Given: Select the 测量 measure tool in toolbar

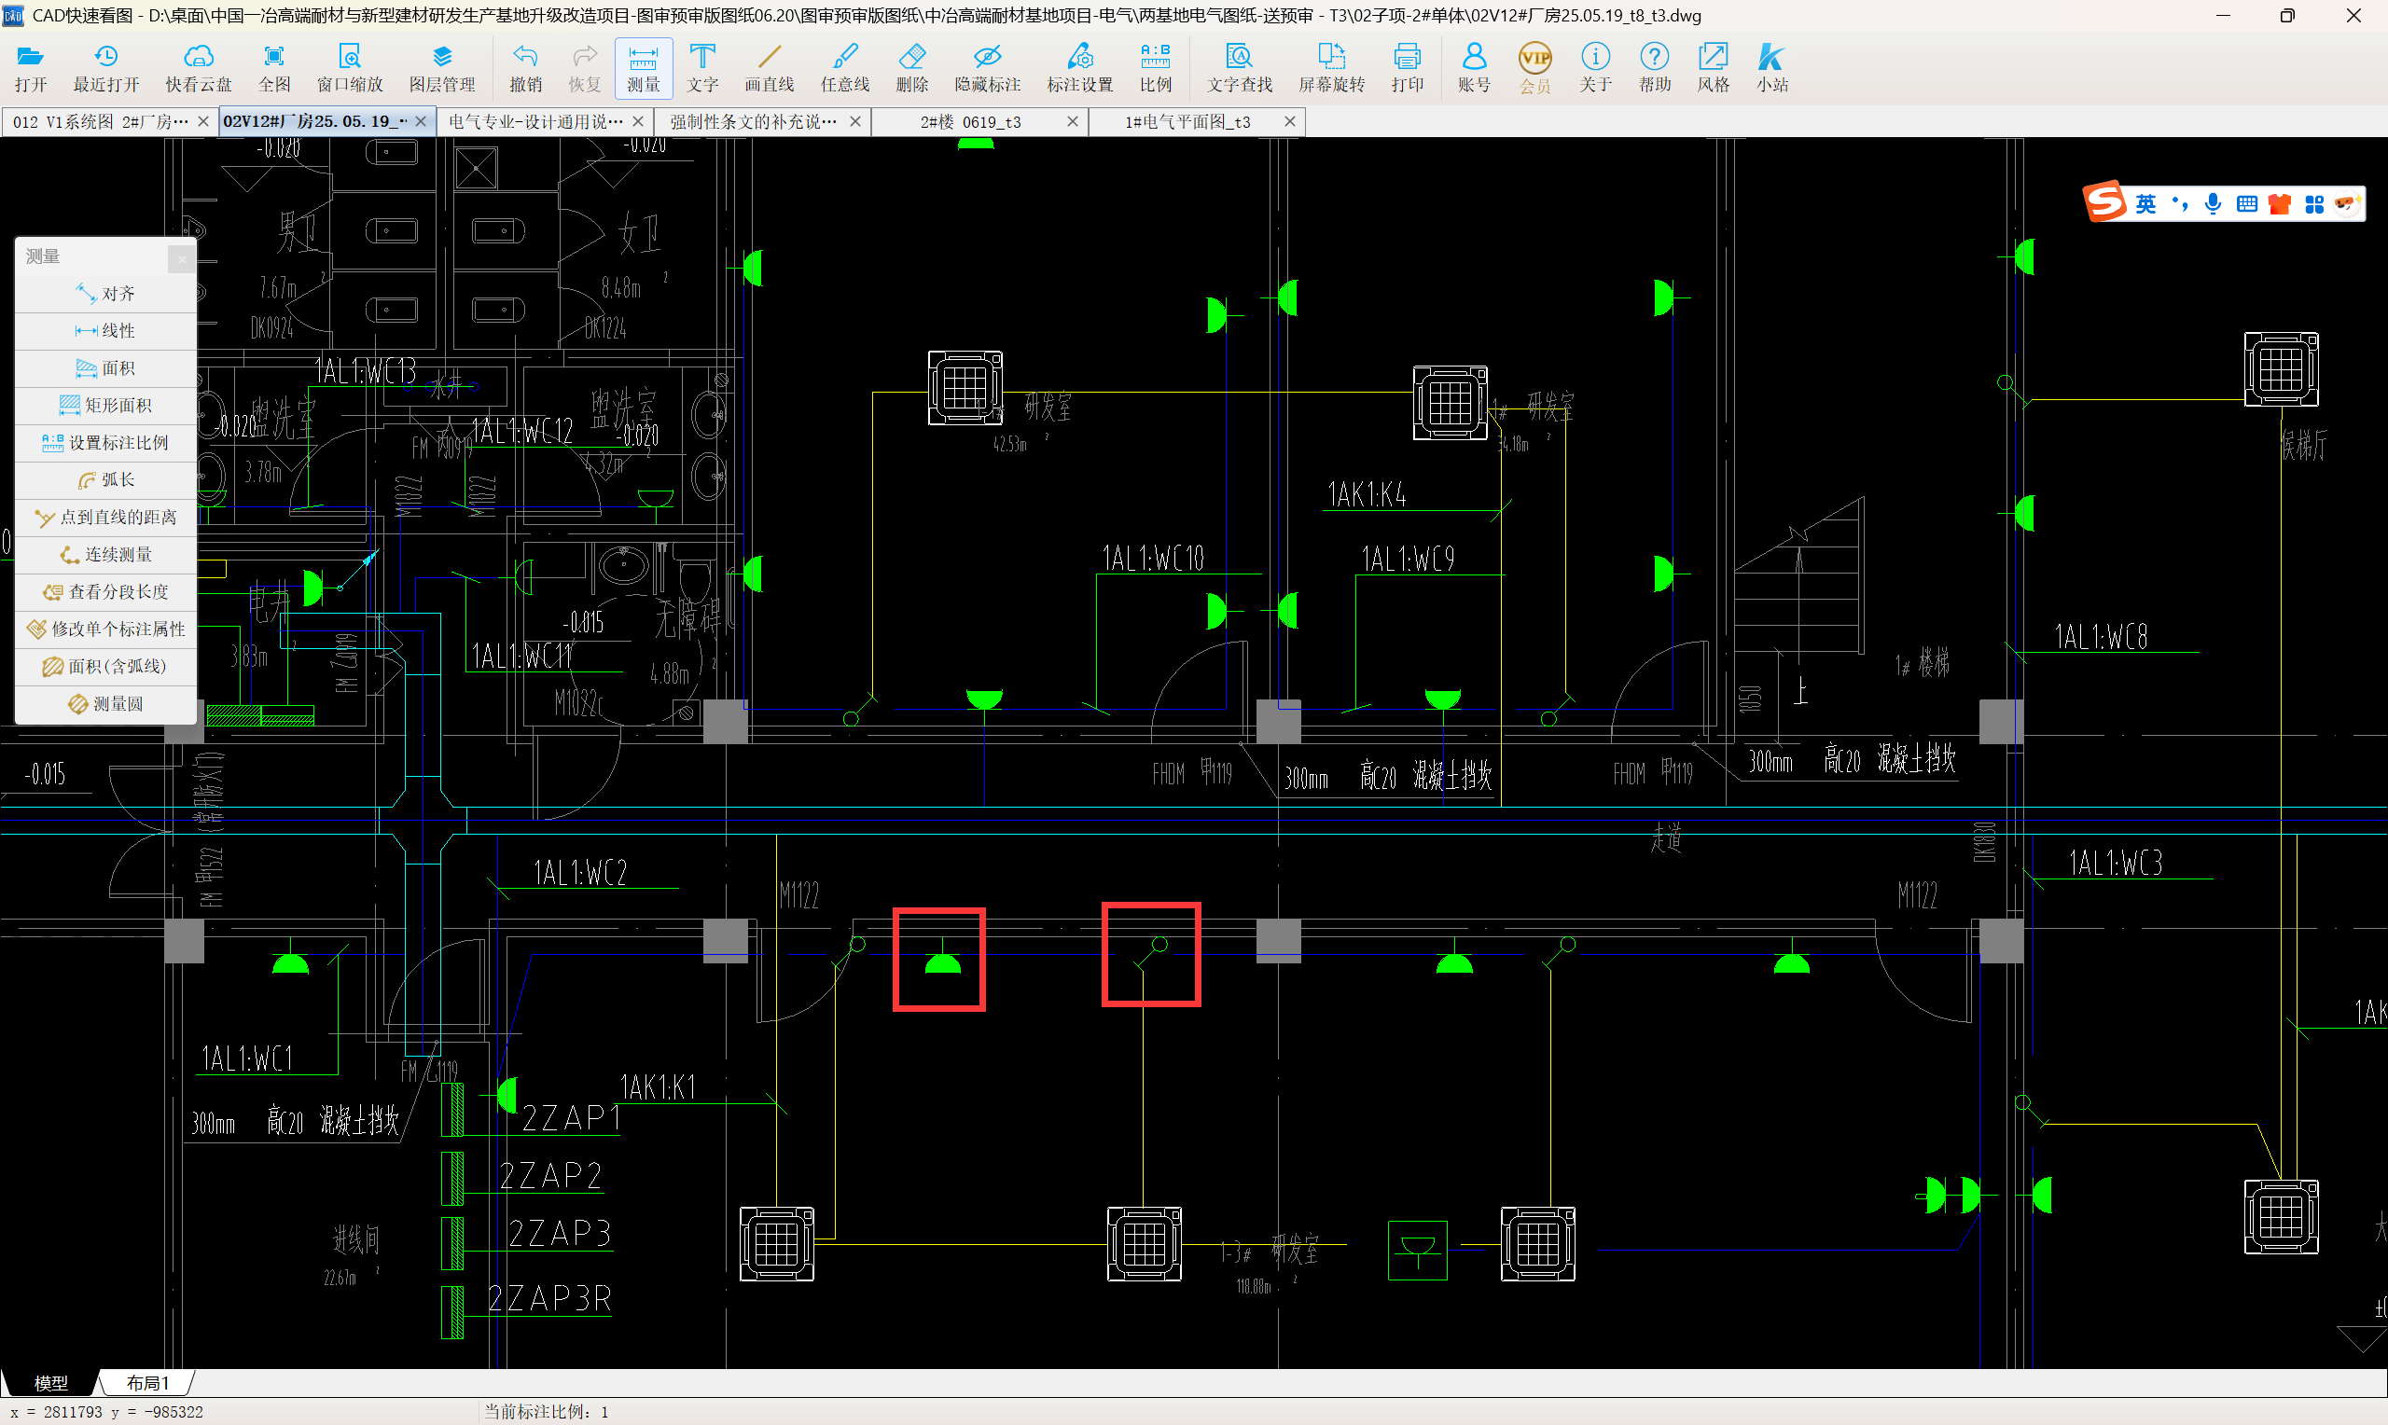Looking at the screenshot, I should coord(644,69).
